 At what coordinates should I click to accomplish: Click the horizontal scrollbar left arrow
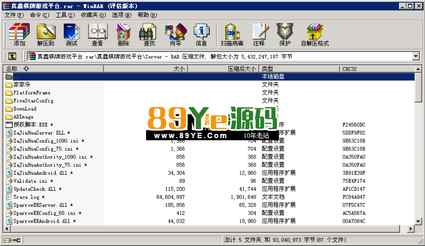[7, 229]
